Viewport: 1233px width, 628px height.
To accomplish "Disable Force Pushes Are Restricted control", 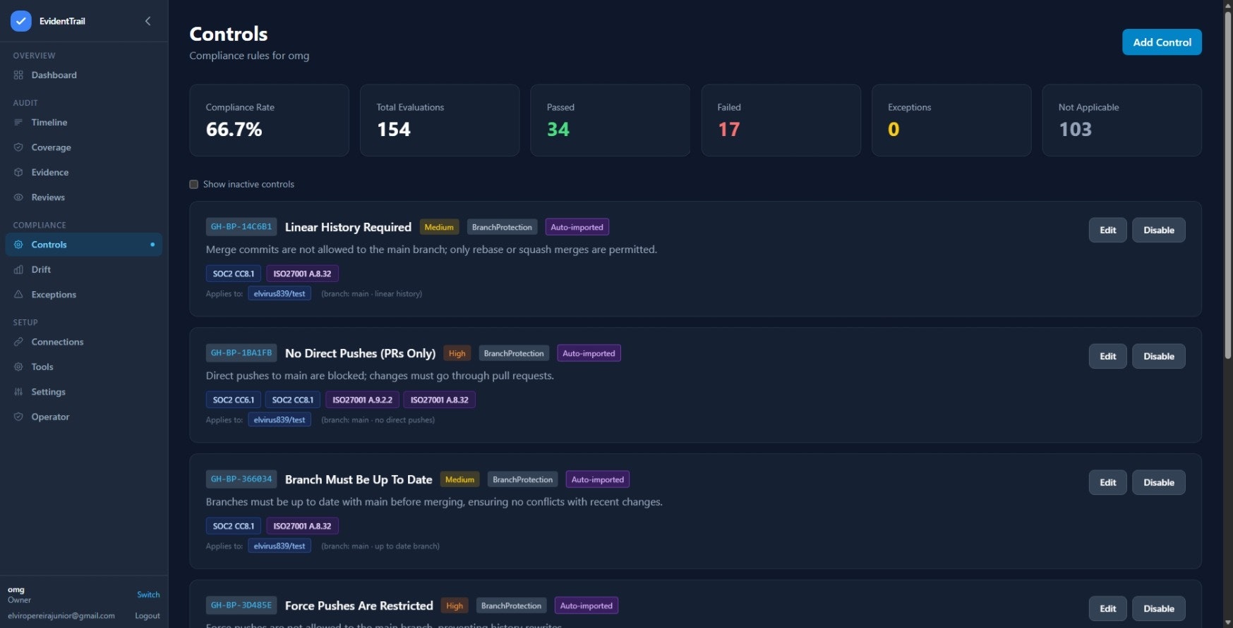I will tap(1158, 609).
